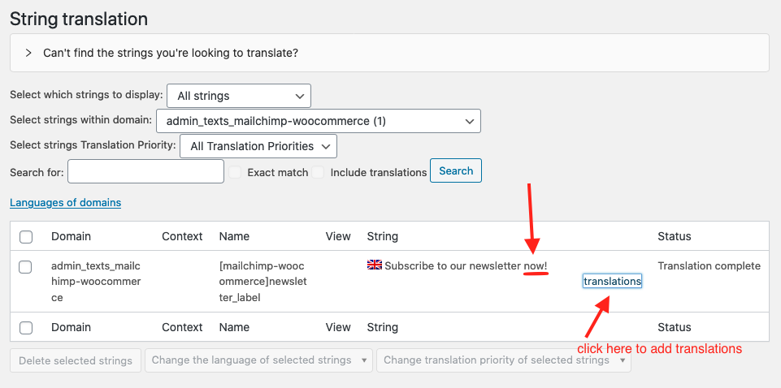Click the "Status" column header
Viewport: 781px width, 388px height.
[674, 236]
